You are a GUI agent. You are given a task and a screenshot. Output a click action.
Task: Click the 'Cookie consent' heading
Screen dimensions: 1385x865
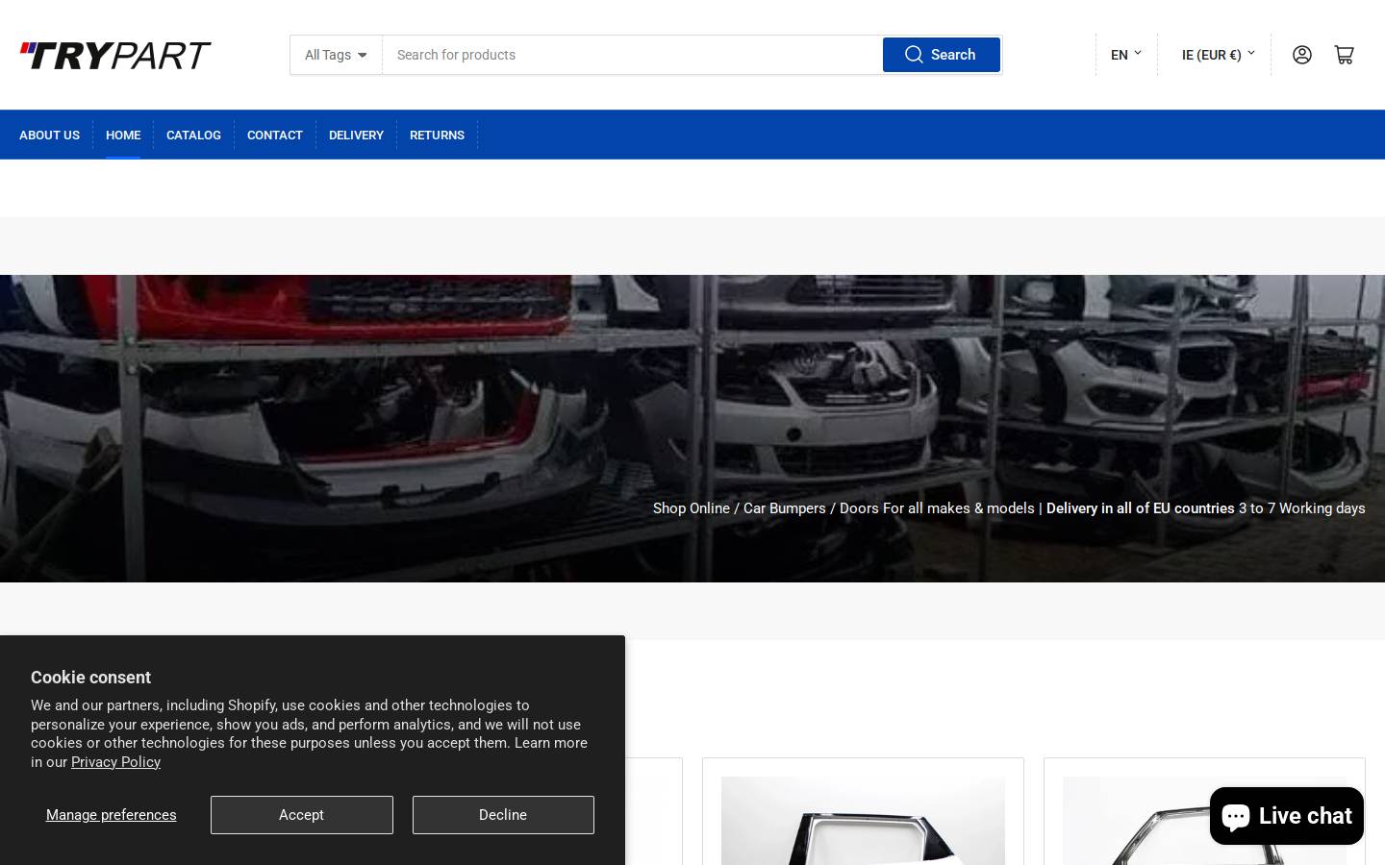click(x=90, y=678)
